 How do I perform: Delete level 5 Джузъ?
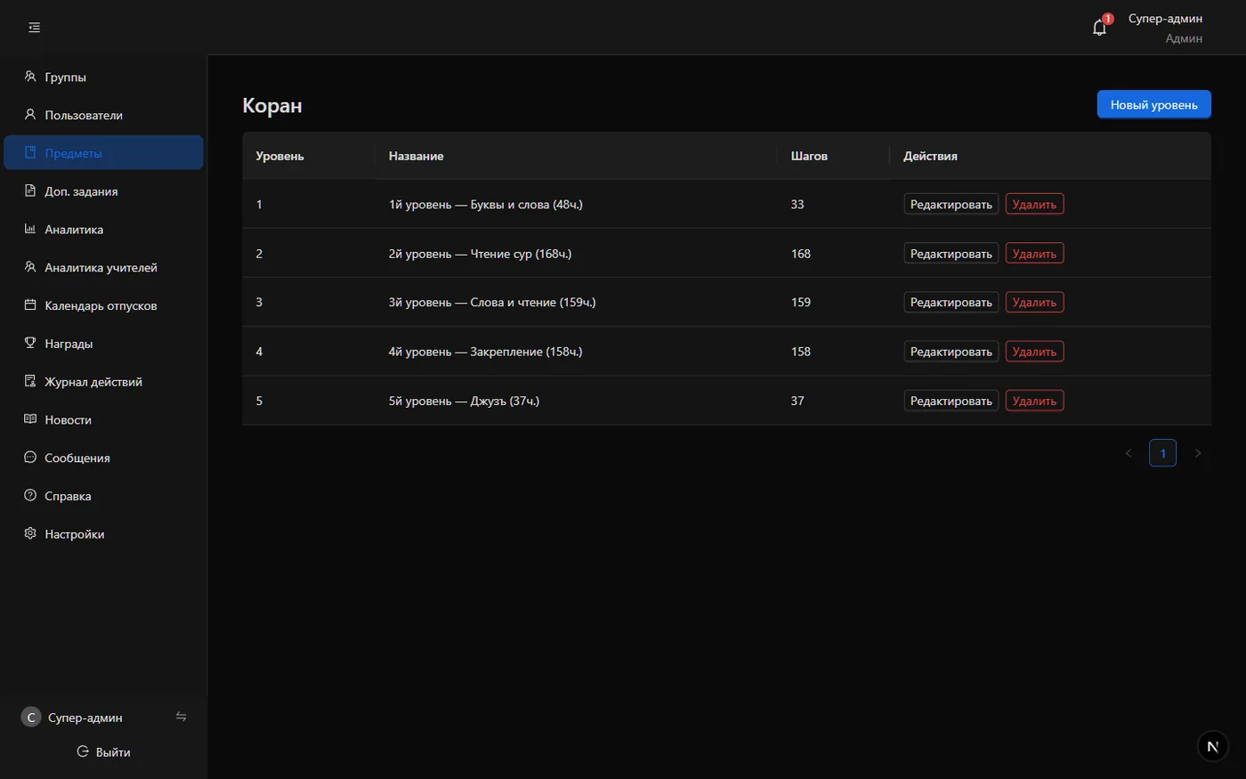click(x=1034, y=401)
